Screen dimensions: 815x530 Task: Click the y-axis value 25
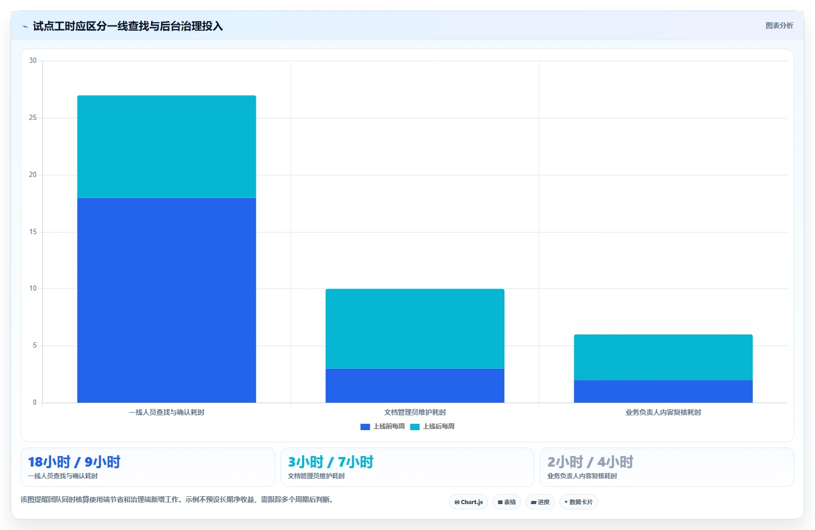pos(33,118)
